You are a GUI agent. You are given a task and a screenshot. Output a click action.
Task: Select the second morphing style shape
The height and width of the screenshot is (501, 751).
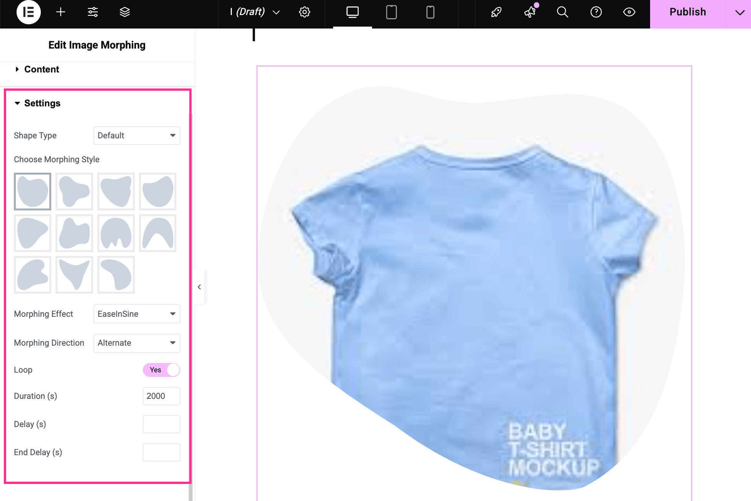tap(74, 192)
